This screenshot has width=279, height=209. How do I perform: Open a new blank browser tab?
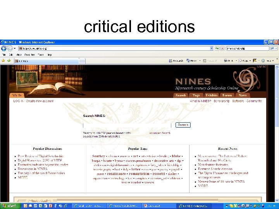point(82,61)
